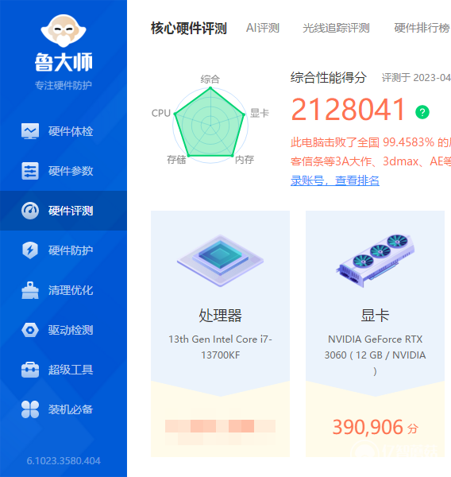Click the 显卡 graphics card image
The image size is (451, 477).
pos(376,261)
